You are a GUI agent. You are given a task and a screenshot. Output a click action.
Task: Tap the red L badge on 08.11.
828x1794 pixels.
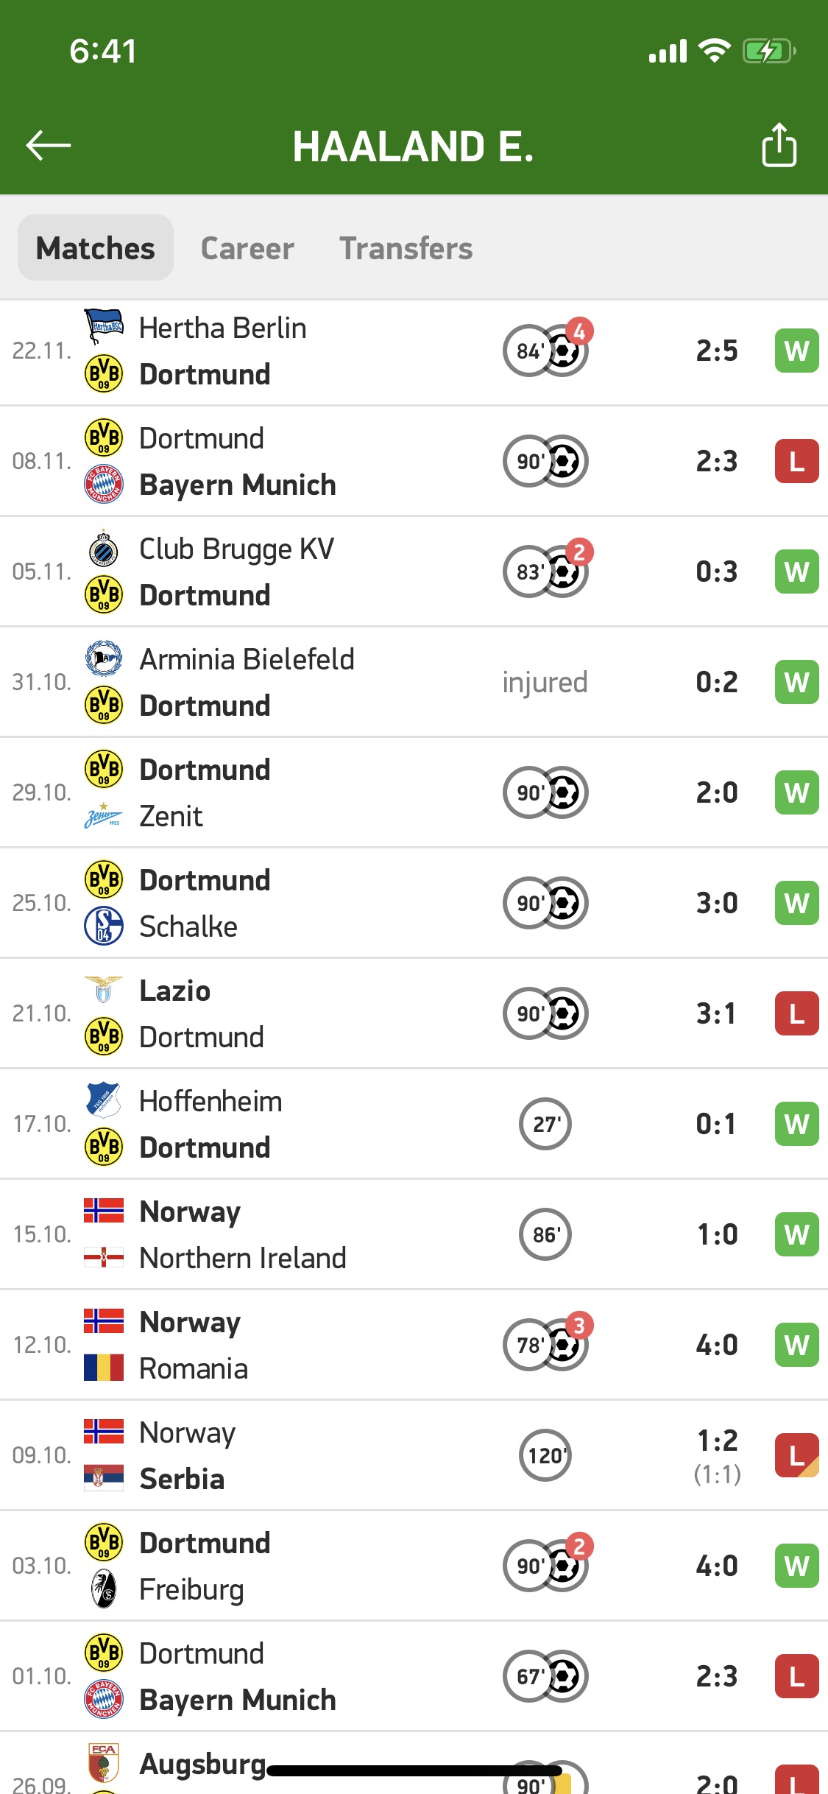796,462
